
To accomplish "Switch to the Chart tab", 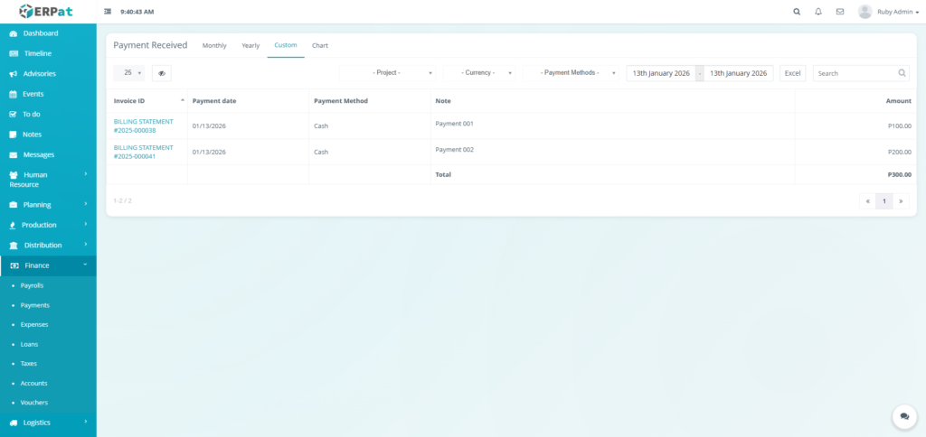I will tap(320, 45).
